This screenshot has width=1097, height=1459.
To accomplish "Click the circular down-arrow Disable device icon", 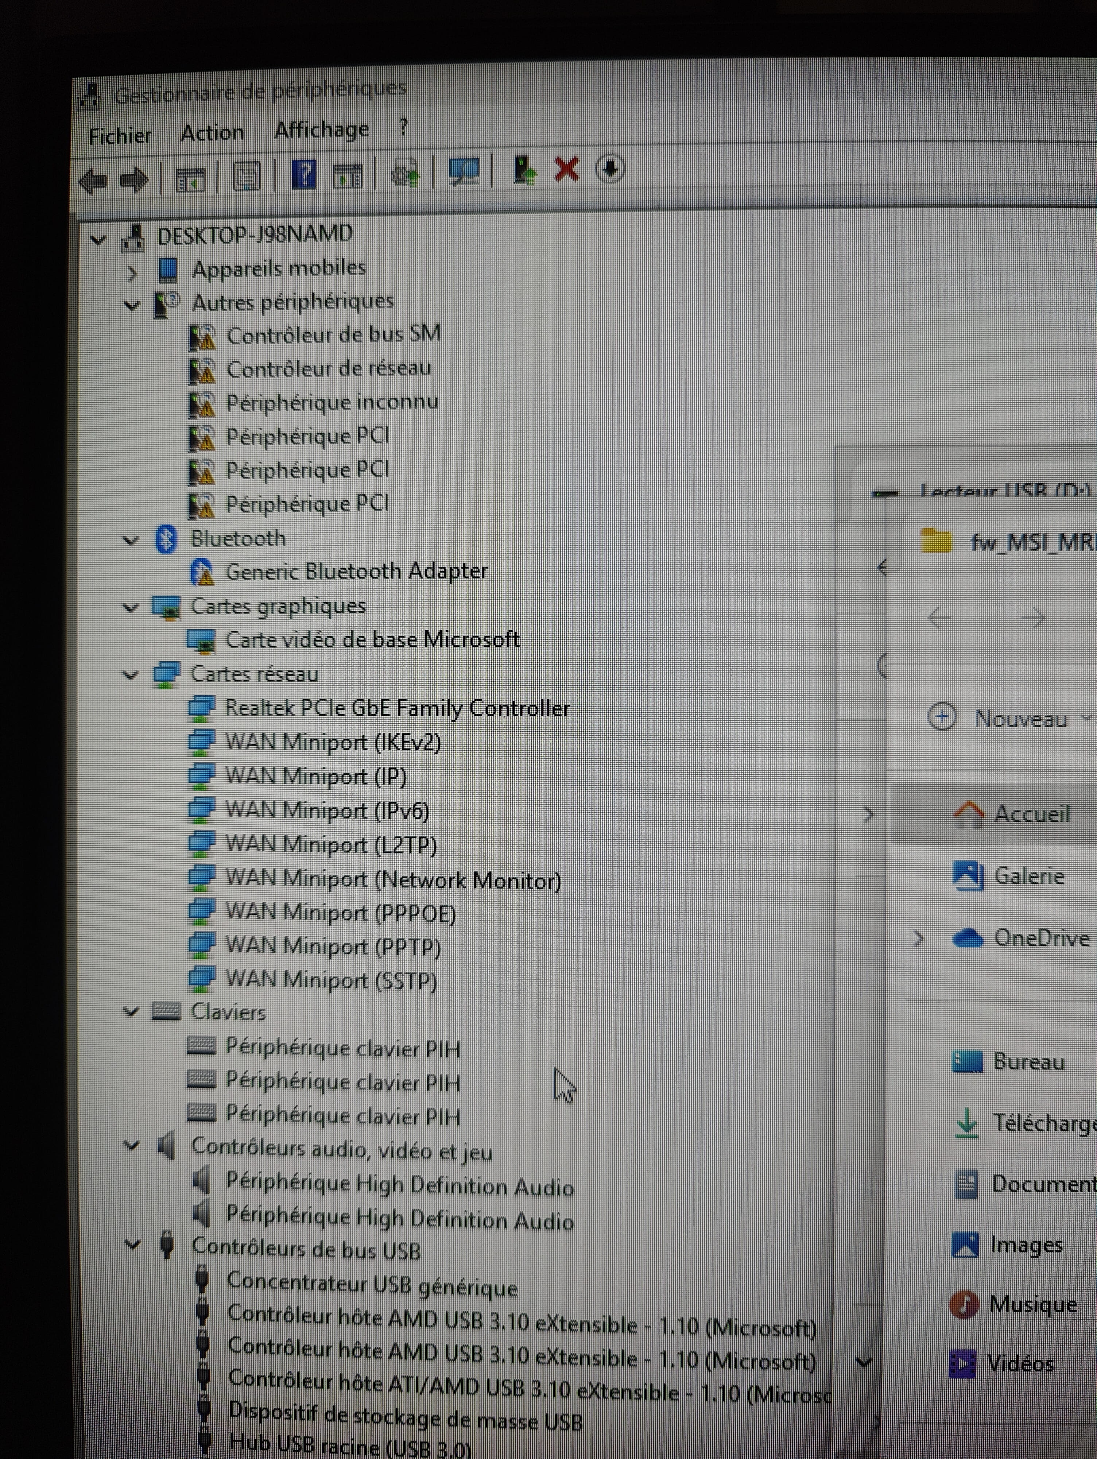I will tap(609, 168).
